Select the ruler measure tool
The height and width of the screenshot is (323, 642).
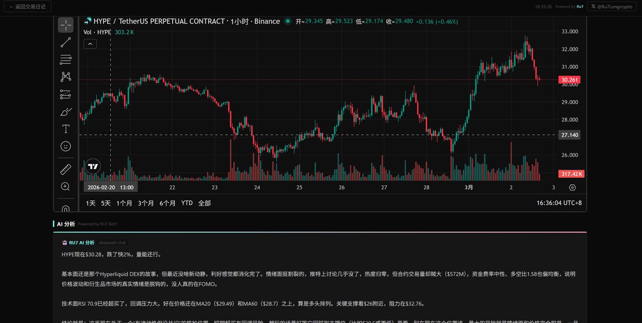(66, 169)
